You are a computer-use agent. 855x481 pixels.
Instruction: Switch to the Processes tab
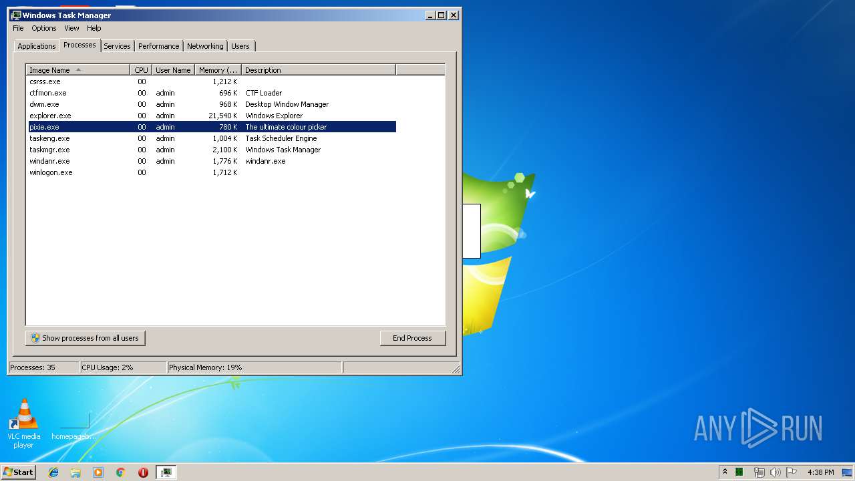coord(79,45)
